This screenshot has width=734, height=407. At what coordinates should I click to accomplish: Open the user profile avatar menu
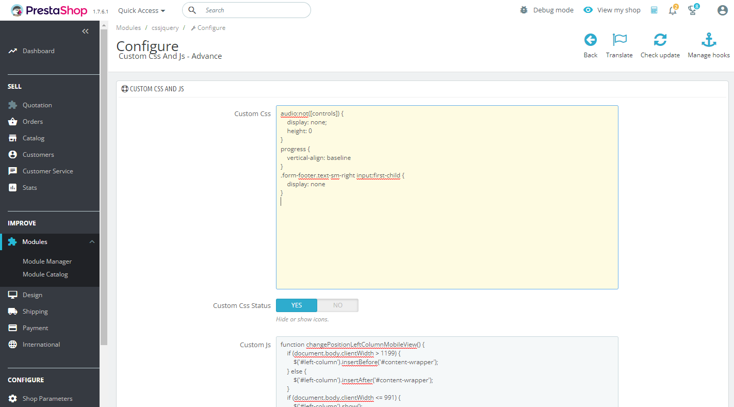point(723,10)
